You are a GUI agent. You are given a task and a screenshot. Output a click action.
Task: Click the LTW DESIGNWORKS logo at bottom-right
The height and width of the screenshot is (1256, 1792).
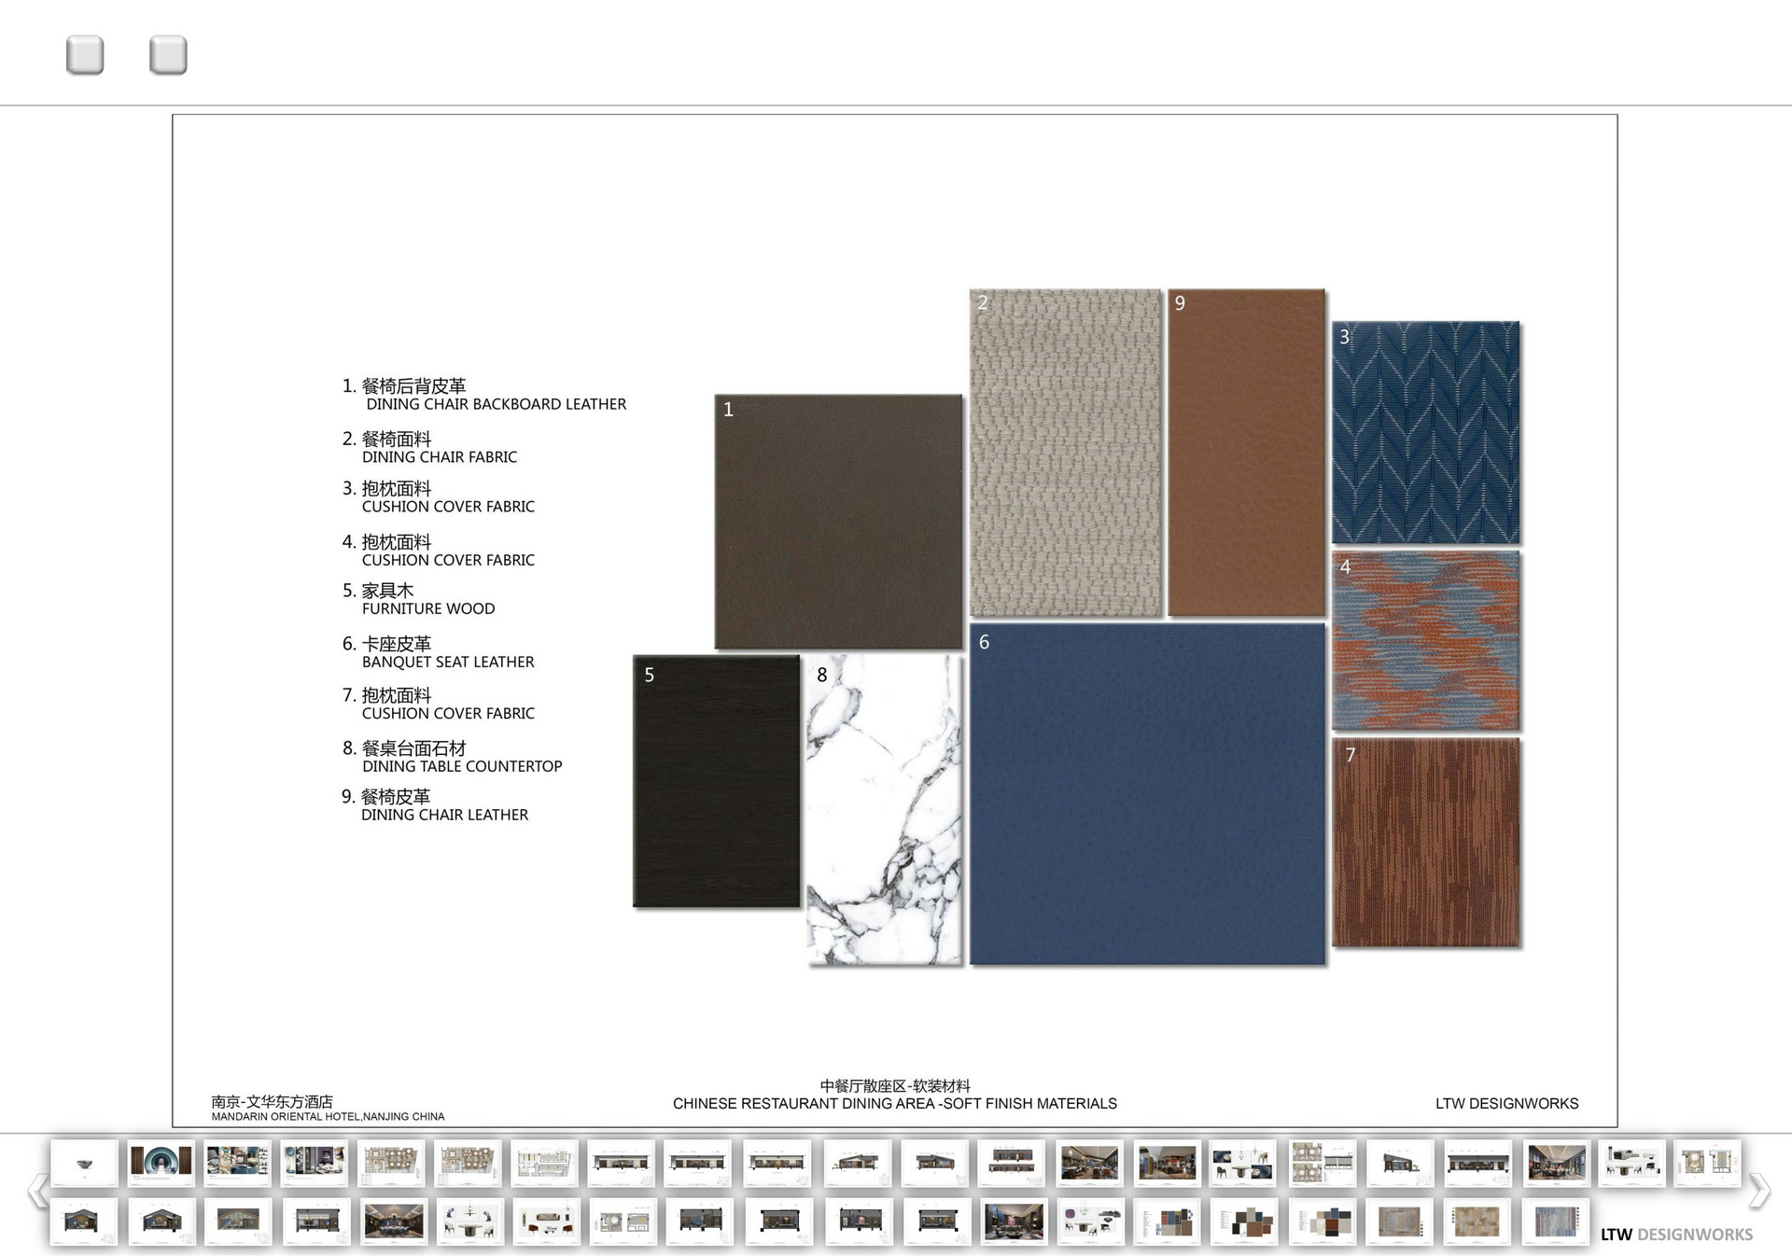click(1676, 1235)
